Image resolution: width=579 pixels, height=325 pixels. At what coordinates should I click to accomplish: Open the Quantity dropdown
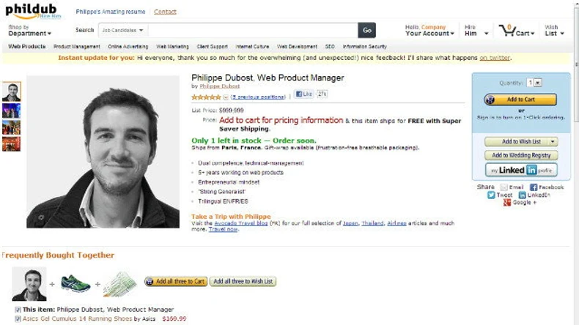point(538,83)
